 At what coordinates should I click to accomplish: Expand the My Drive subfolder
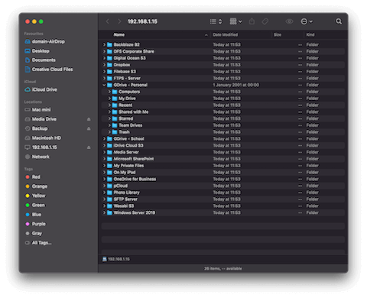pyautogui.click(x=109, y=99)
